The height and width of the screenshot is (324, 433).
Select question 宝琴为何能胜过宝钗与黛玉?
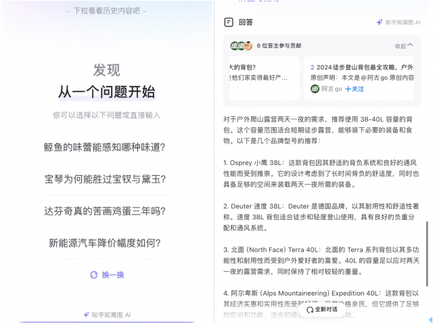click(106, 179)
